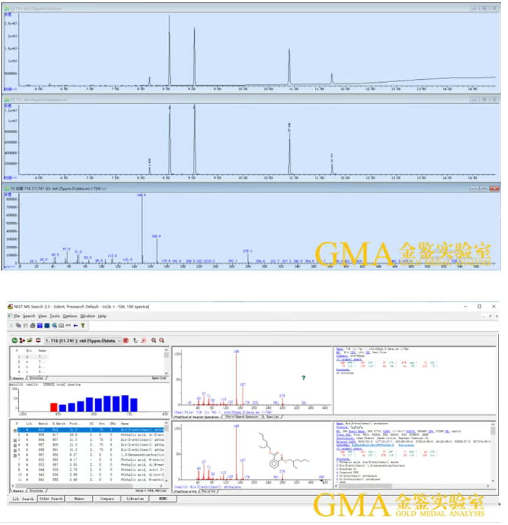Screen dimensions: 508x525
Task: Open the Options menu
Action: coord(70,316)
